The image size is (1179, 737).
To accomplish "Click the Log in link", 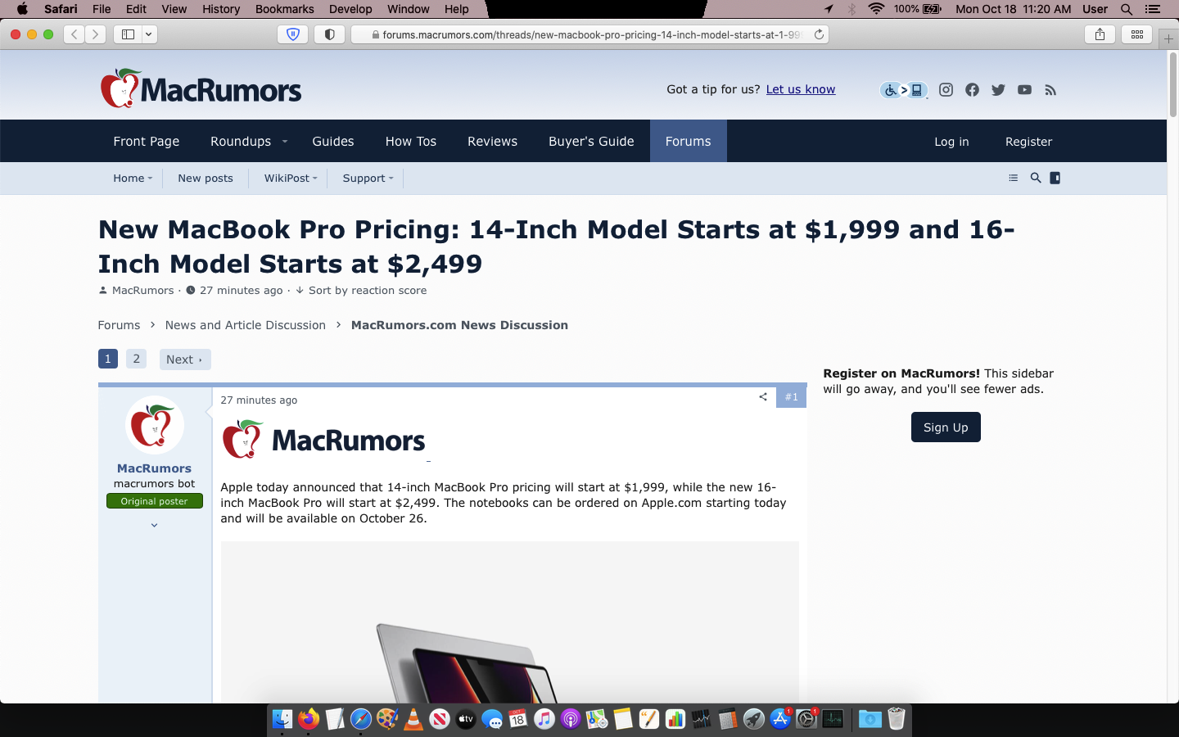I will 951,142.
